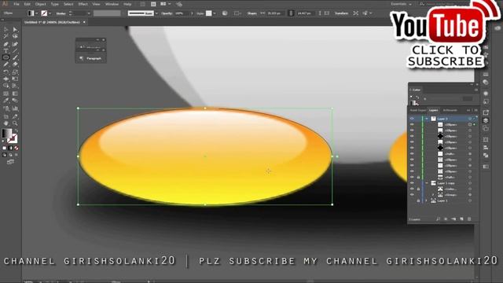Open the stroke weight dropdown
This screenshot has height=283, width=503.
(89, 13)
